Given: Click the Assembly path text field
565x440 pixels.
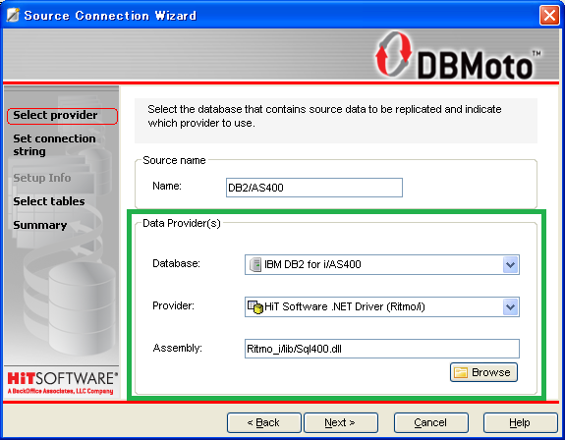Looking at the screenshot, I should click(382, 349).
